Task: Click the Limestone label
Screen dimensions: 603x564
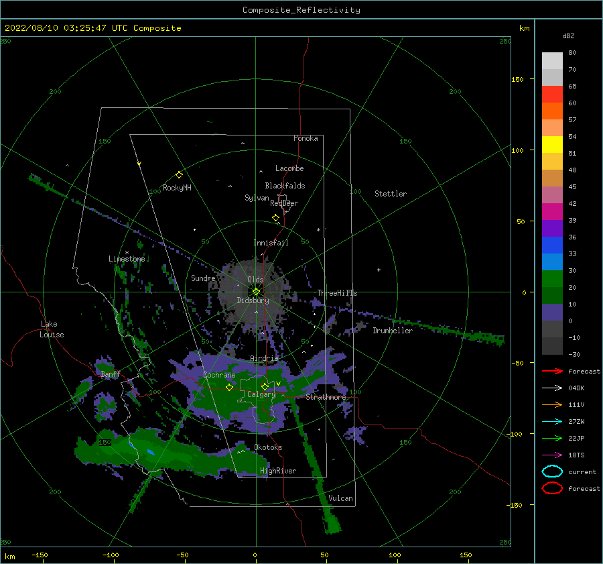Action: [127, 259]
